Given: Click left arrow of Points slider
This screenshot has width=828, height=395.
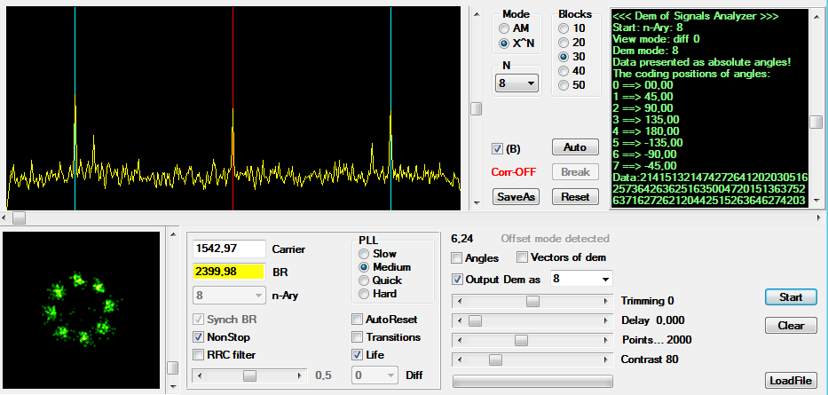Looking at the screenshot, I should coord(459,340).
